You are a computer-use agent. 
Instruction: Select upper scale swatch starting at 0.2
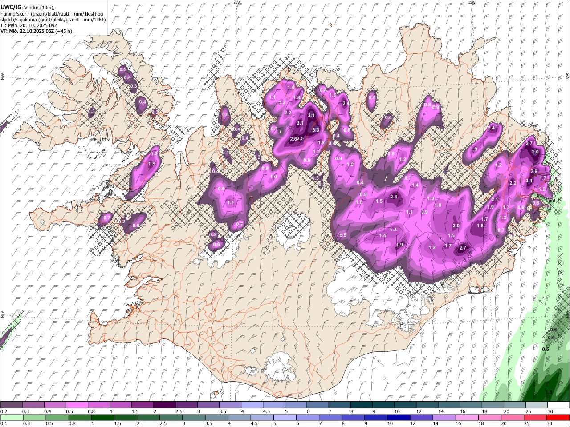click(11, 405)
